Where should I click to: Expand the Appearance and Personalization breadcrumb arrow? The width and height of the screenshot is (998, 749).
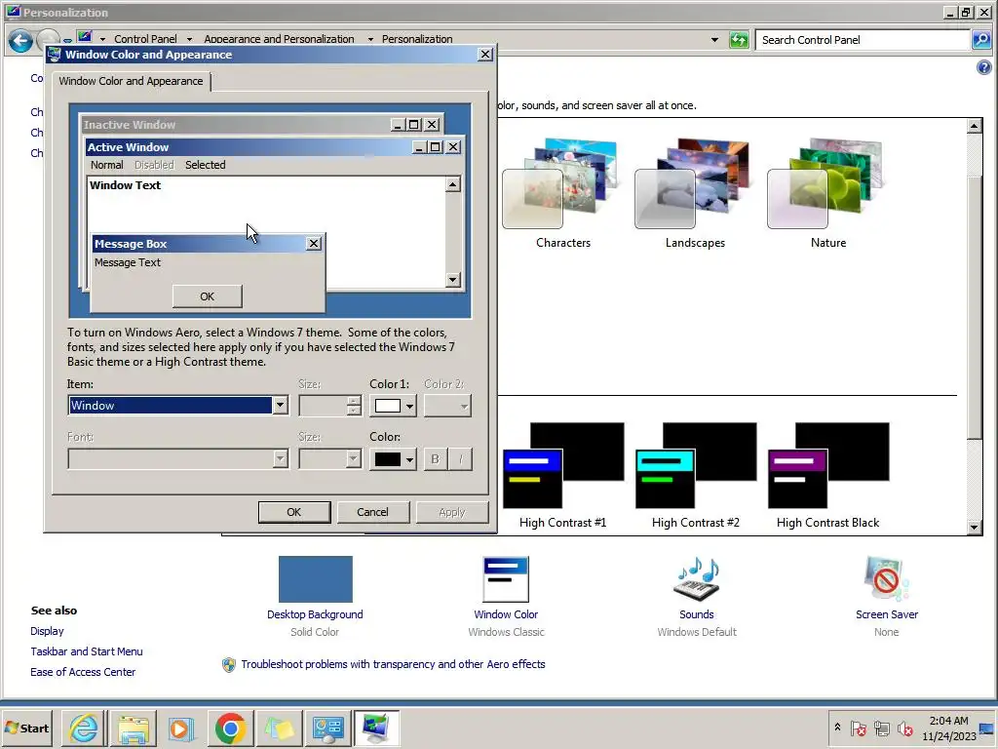[370, 39]
